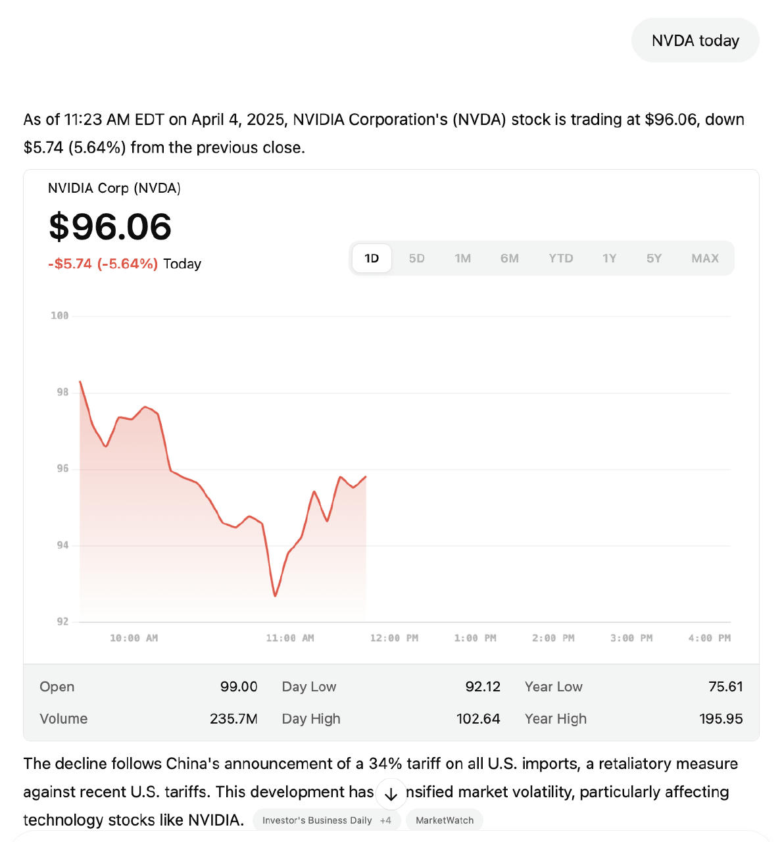Choose the 1Y chart range
This screenshot has width=782, height=842.
(609, 259)
